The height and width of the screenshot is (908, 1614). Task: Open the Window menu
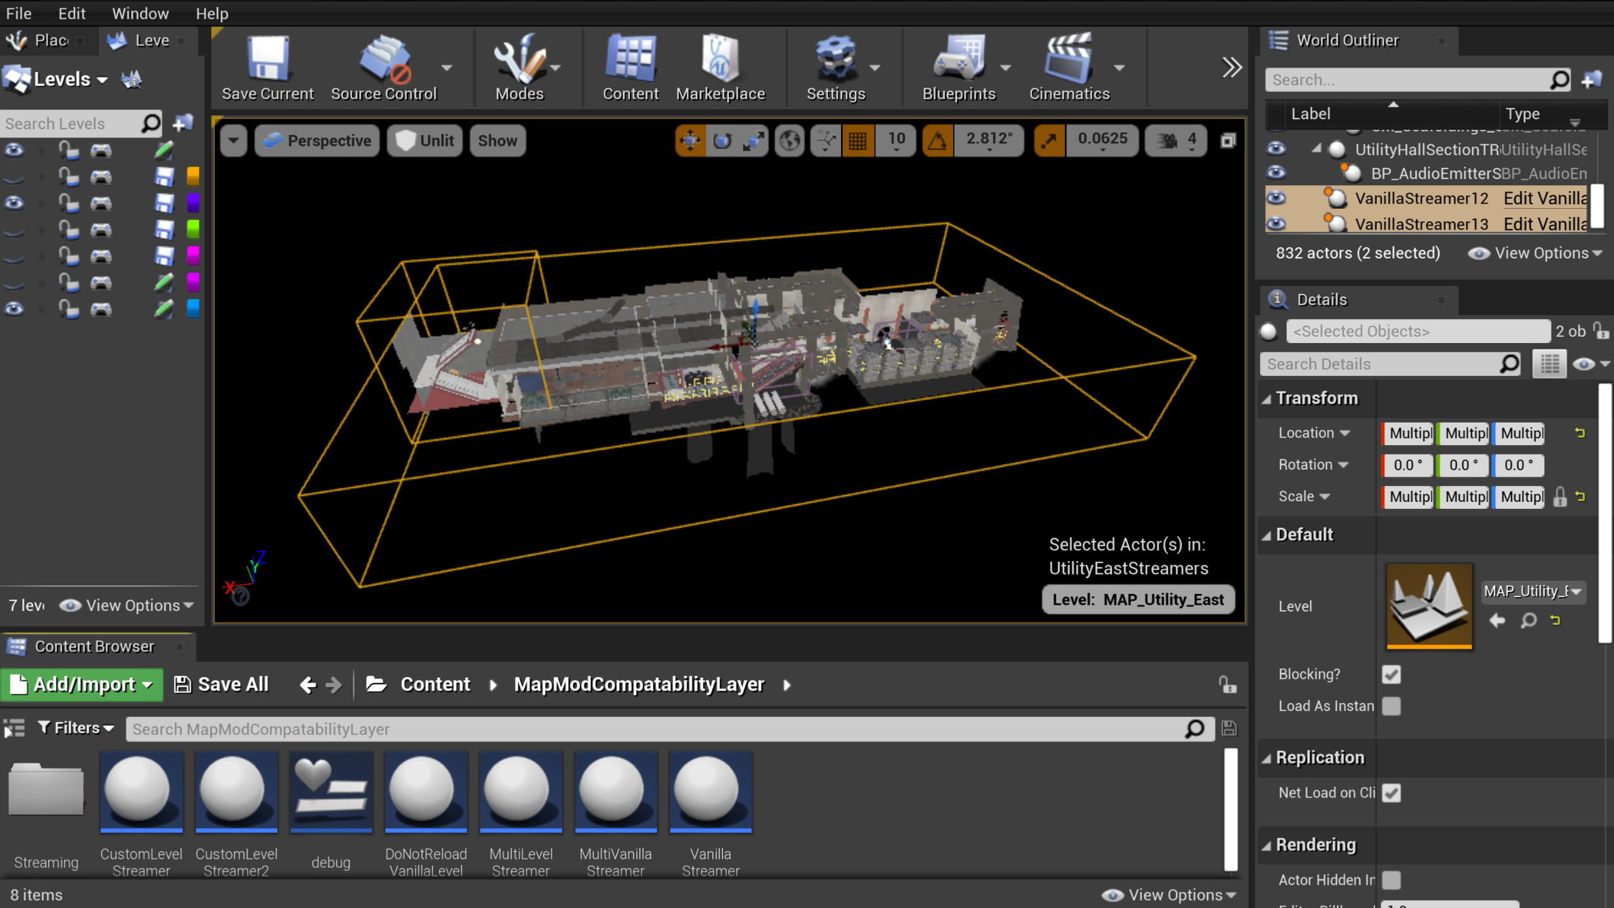140,13
